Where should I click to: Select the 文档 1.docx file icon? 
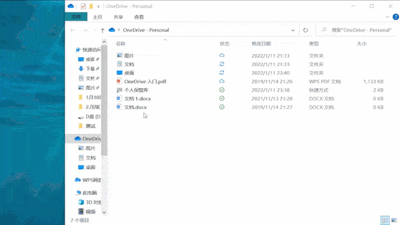[119, 98]
